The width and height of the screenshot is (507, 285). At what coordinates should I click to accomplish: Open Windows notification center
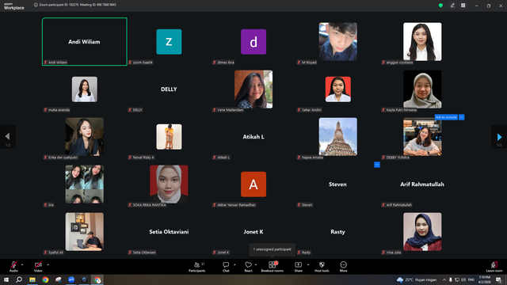tap(498, 279)
